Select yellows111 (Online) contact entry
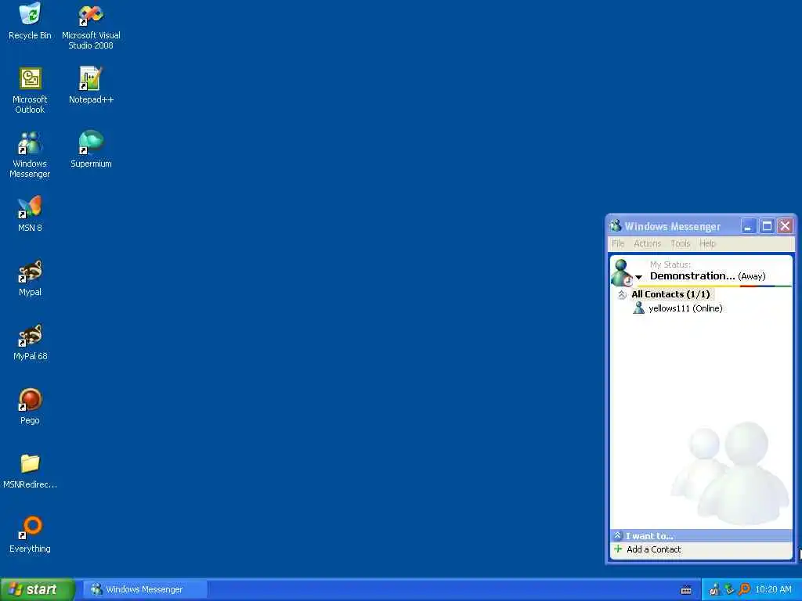Screen dimensions: 802x601 point(685,308)
